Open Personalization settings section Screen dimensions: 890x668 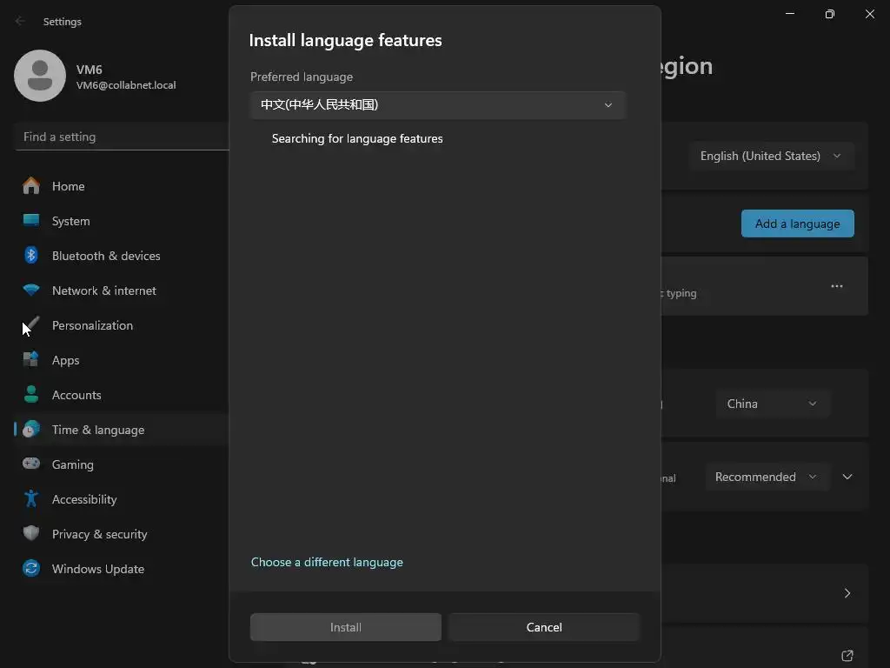[92, 325]
